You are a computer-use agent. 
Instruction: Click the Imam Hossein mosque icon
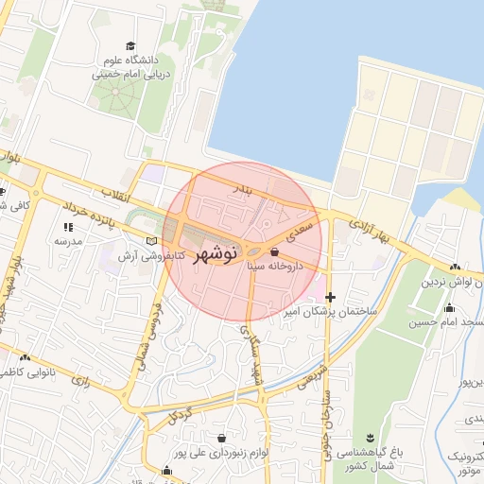click(x=449, y=307)
